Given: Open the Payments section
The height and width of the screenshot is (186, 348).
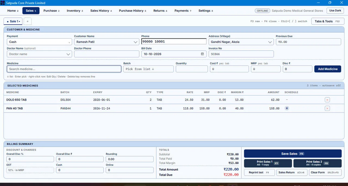Looking at the screenshot, I should pyautogui.click(x=183, y=11).
